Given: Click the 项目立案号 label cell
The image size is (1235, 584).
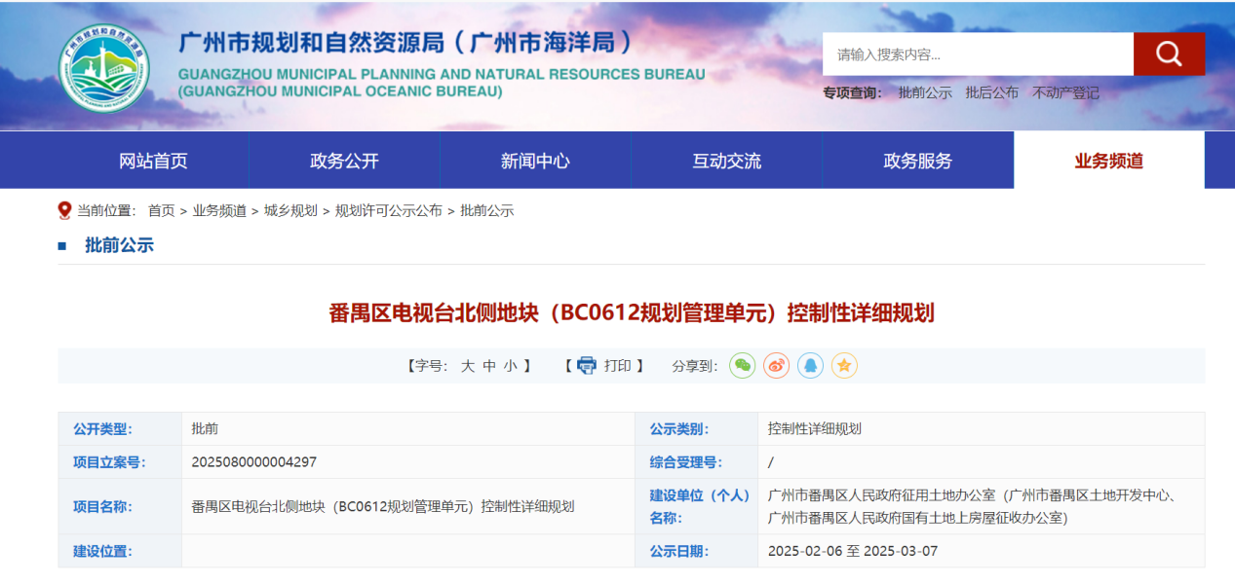Looking at the screenshot, I should [120, 461].
